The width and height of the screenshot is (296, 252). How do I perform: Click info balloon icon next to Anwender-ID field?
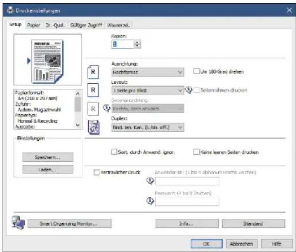point(150,181)
